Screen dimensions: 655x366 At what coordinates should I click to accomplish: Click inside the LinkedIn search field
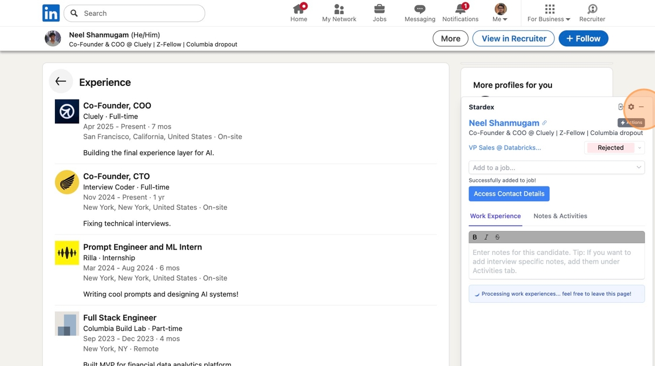135,13
